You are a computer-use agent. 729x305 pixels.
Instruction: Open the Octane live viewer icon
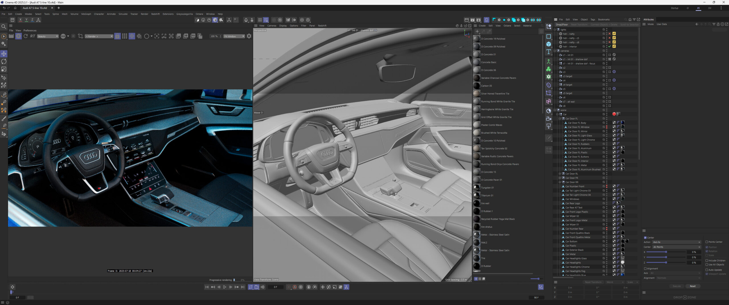(487, 20)
